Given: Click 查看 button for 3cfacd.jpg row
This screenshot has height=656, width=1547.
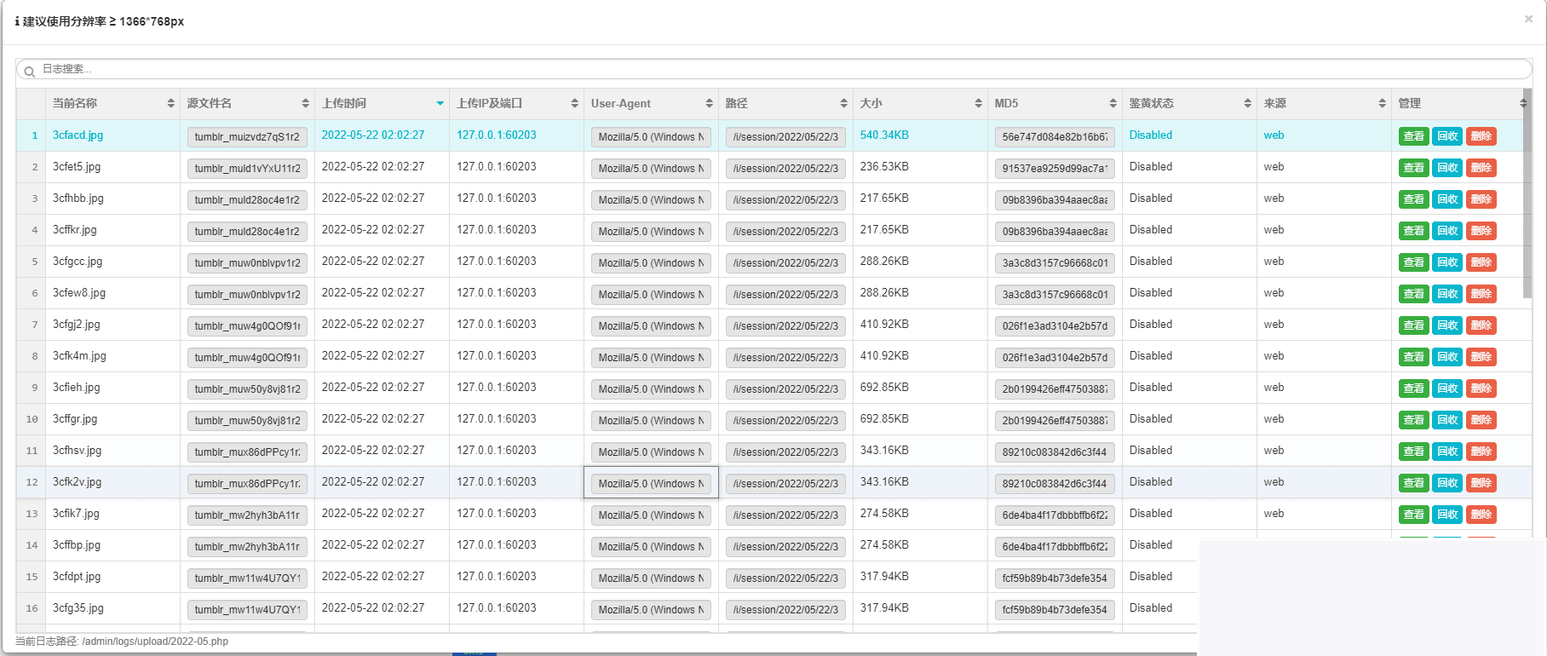Looking at the screenshot, I should click(1413, 136).
